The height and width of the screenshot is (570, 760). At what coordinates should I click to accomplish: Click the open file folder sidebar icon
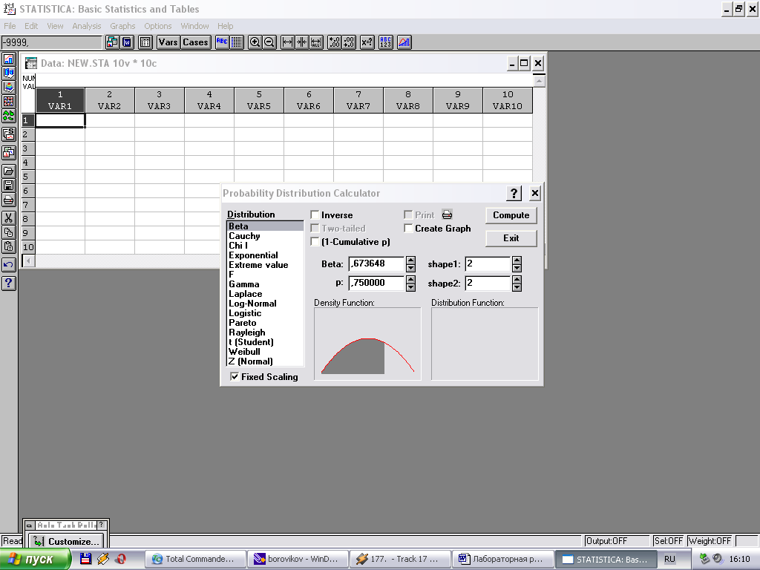[x=9, y=171]
